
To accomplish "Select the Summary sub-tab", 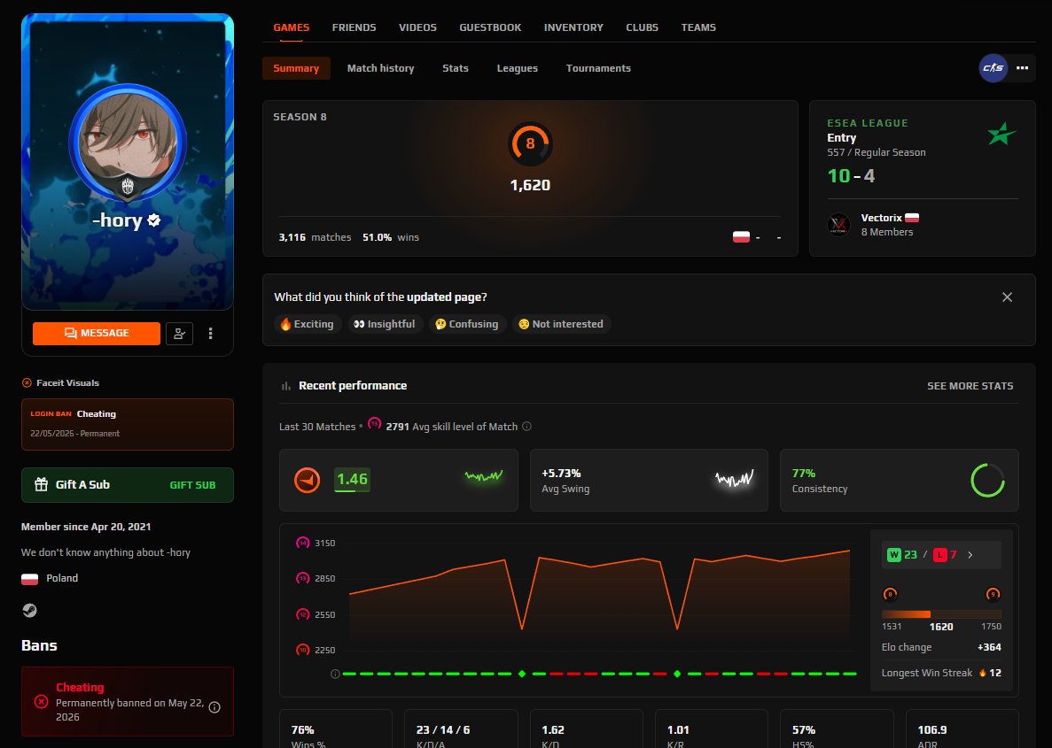I will pyautogui.click(x=296, y=68).
